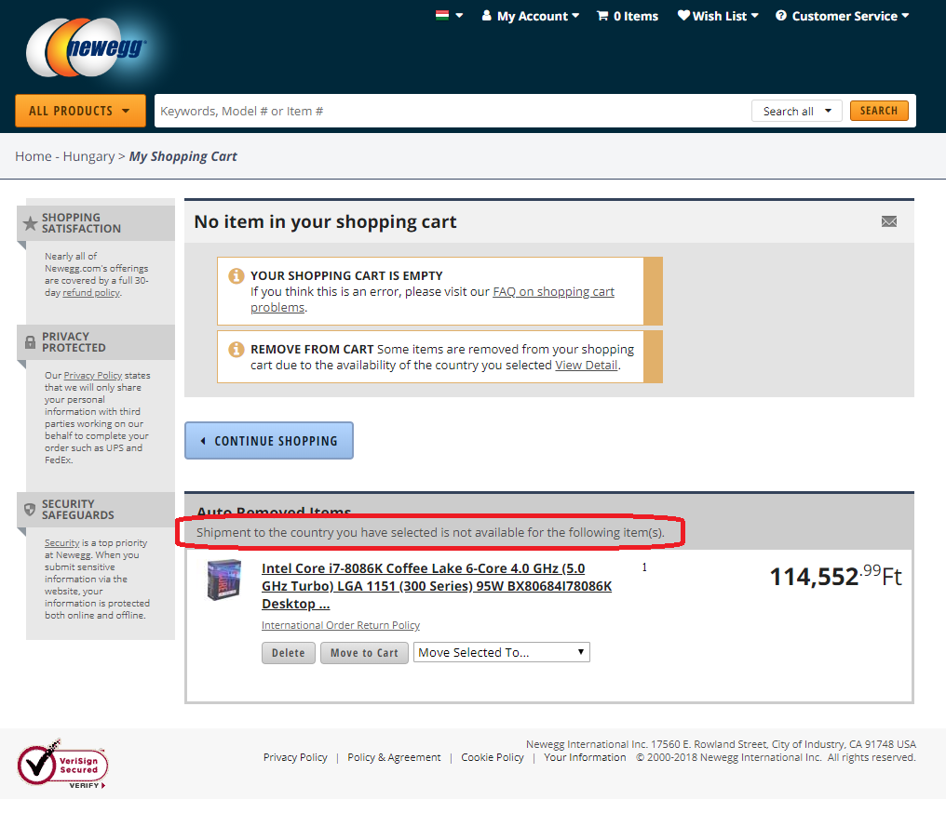
Task: Open the refund policy link
Action: pyautogui.click(x=91, y=293)
